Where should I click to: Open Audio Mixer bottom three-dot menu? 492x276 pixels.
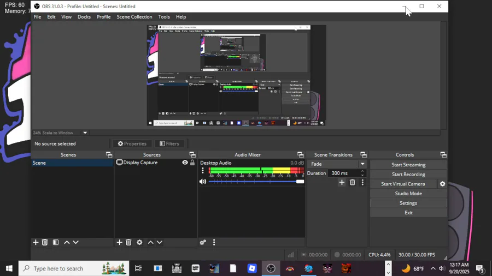(x=214, y=242)
